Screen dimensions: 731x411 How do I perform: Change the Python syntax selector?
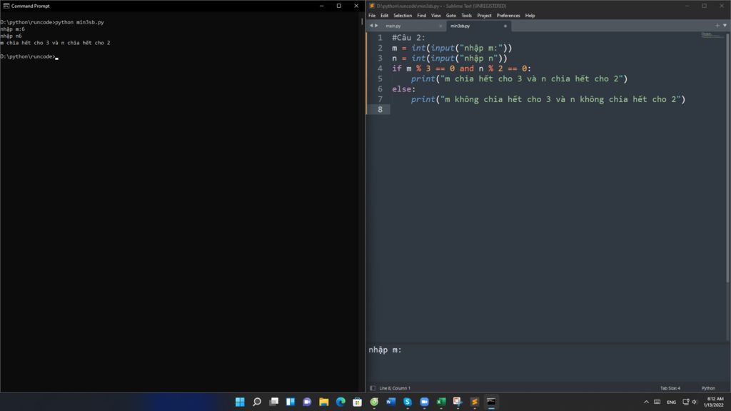point(708,387)
